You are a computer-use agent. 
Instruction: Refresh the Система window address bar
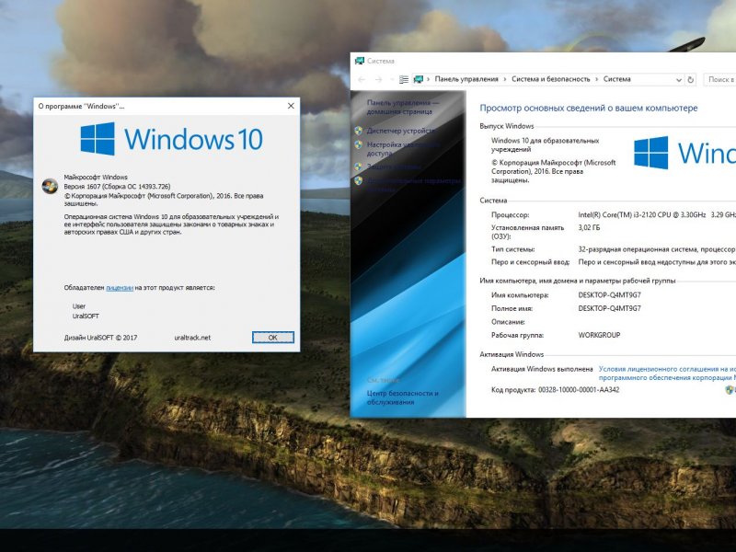point(691,80)
